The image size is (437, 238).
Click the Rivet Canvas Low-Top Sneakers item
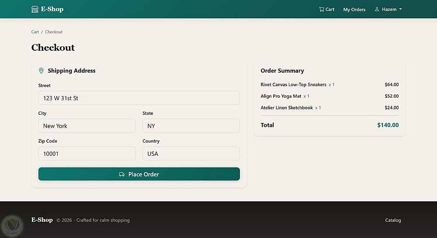pos(293,84)
